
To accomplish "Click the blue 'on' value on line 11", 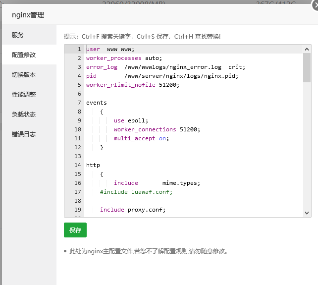I will point(162,138).
